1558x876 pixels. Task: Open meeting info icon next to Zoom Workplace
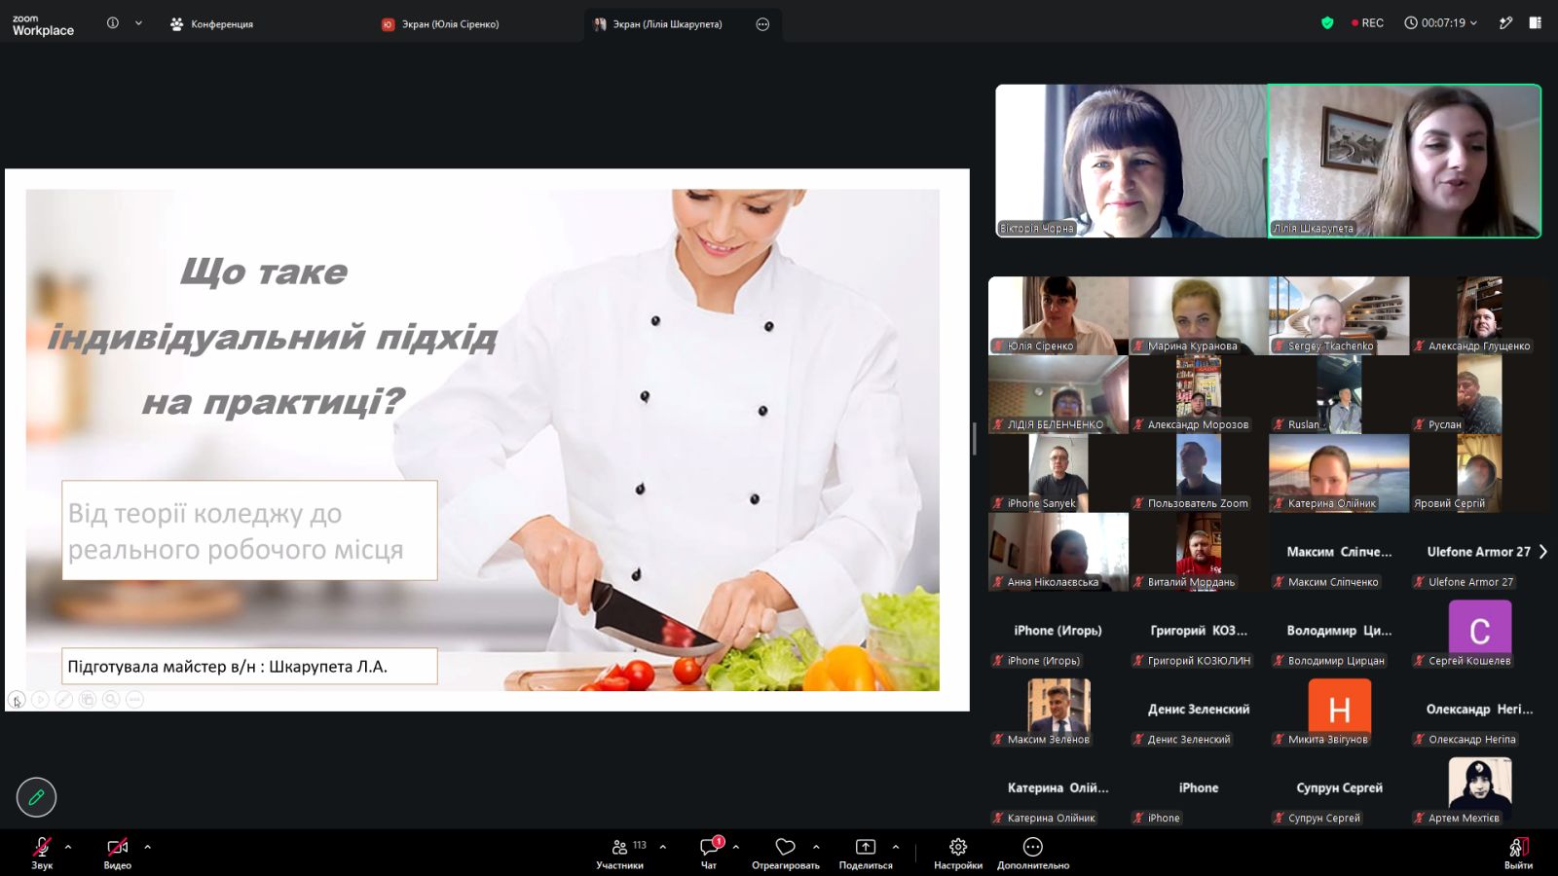[113, 22]
